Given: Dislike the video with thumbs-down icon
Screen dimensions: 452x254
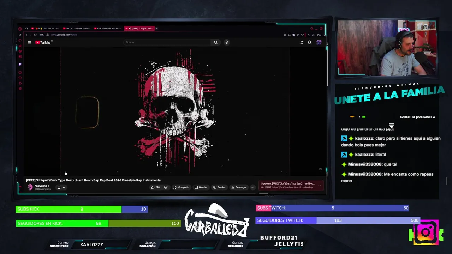Looking at the screenshot, I should click(166, 187).
